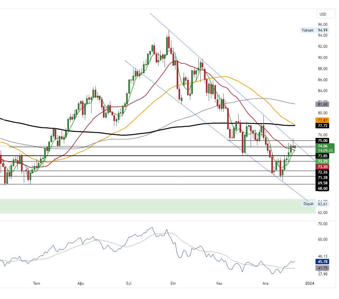339x299 pixels.
Task: Click the Eki month on time axis
Action: pos(173,283)
